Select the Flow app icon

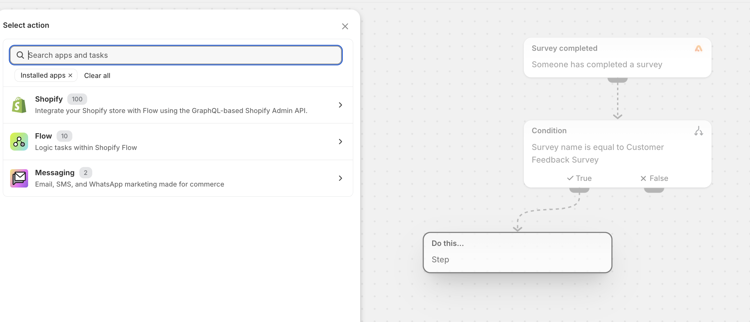tap(19, 141)
